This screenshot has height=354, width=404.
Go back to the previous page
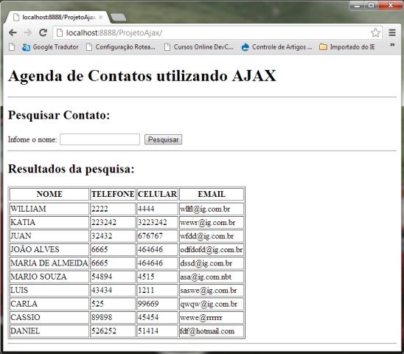click(13, 32)
